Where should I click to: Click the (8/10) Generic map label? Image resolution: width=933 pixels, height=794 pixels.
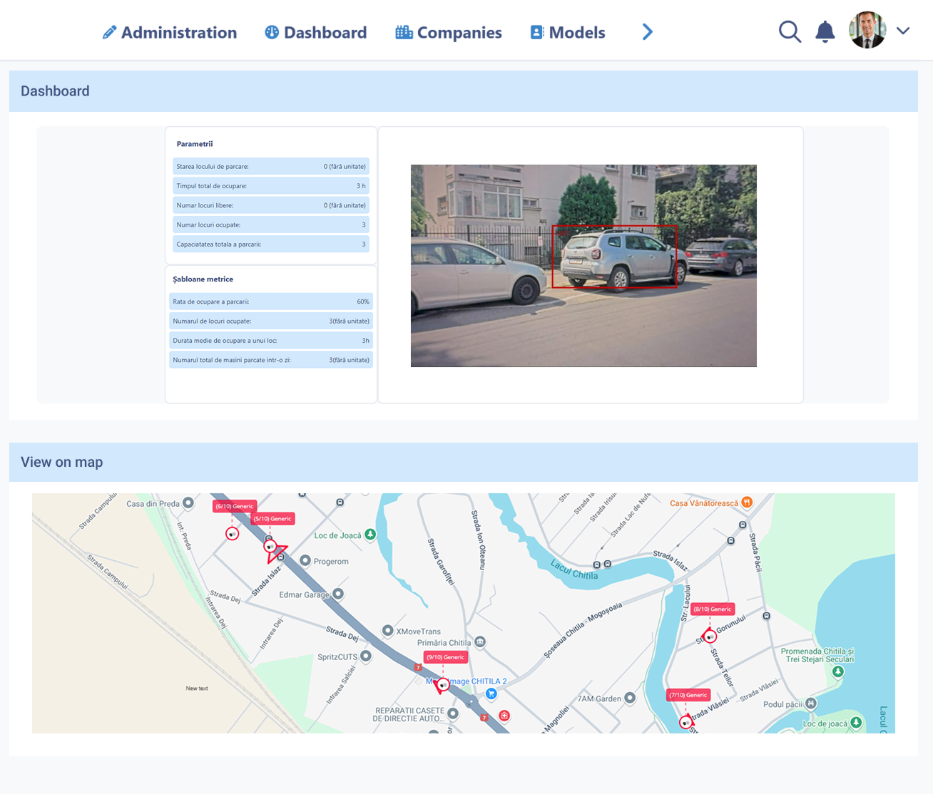pyautogui.click(x=712, y=609)
